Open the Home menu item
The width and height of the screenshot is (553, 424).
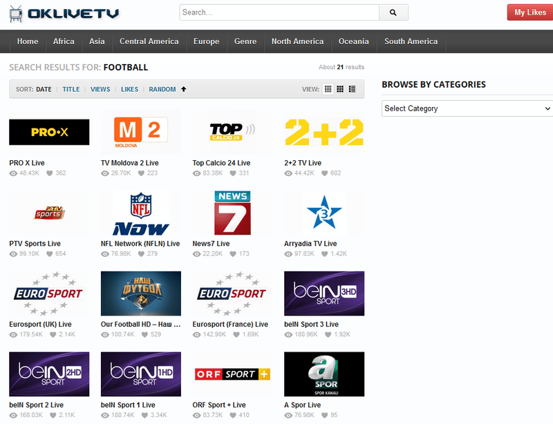point(27,41)
